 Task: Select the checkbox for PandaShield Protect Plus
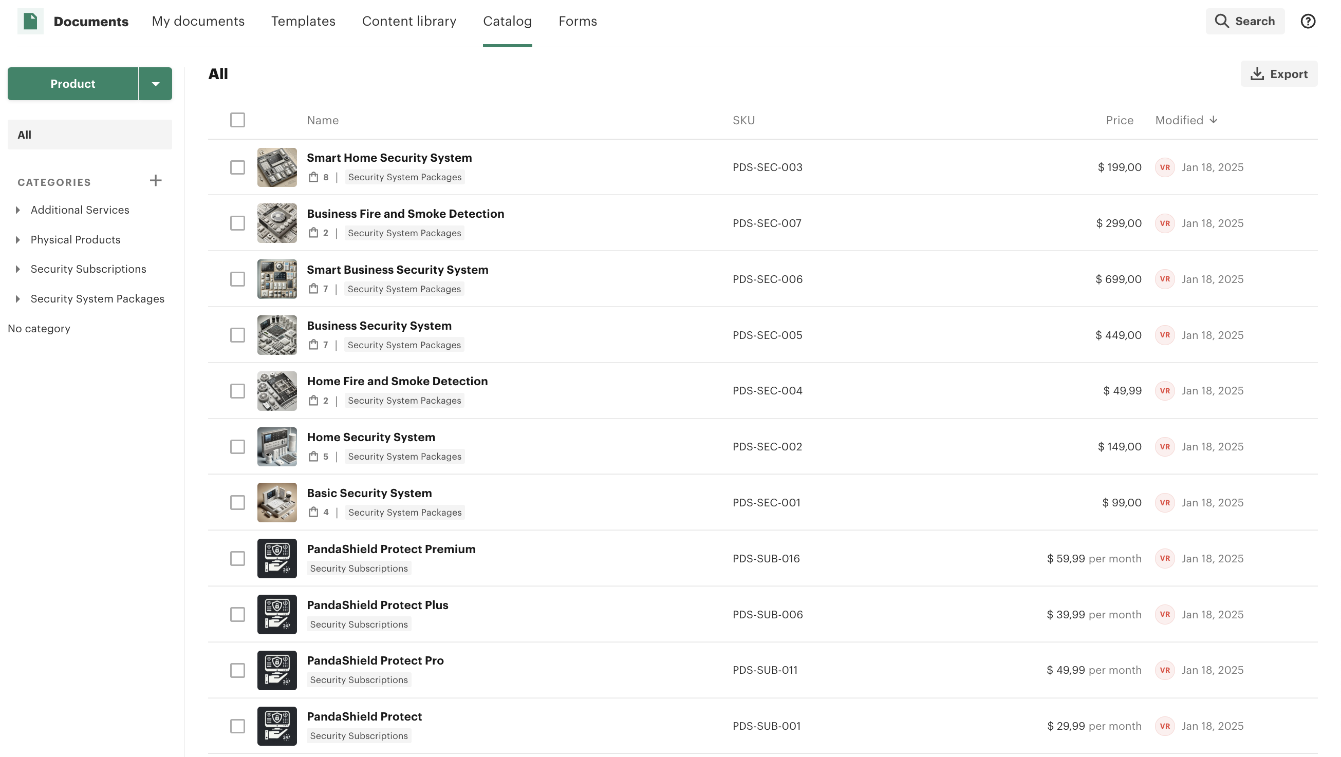coord(237,614)
